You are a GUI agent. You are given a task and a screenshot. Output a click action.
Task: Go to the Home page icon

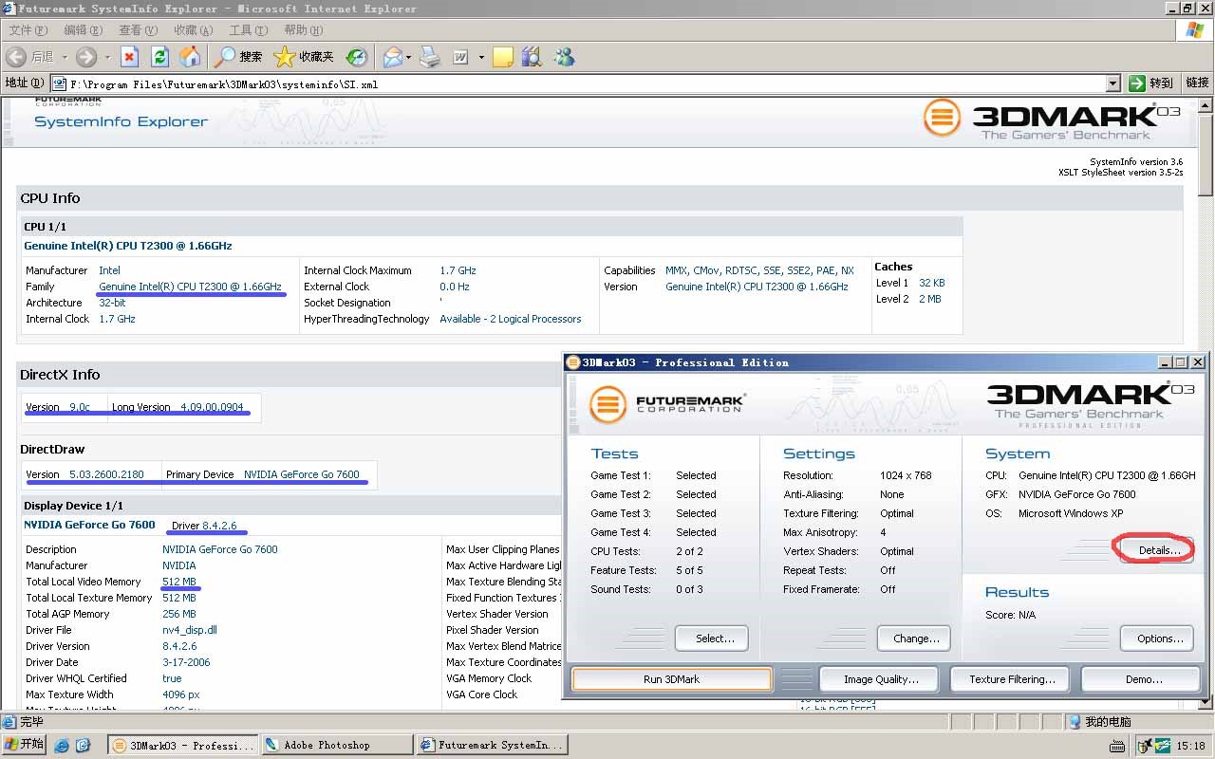pos(190,57)
